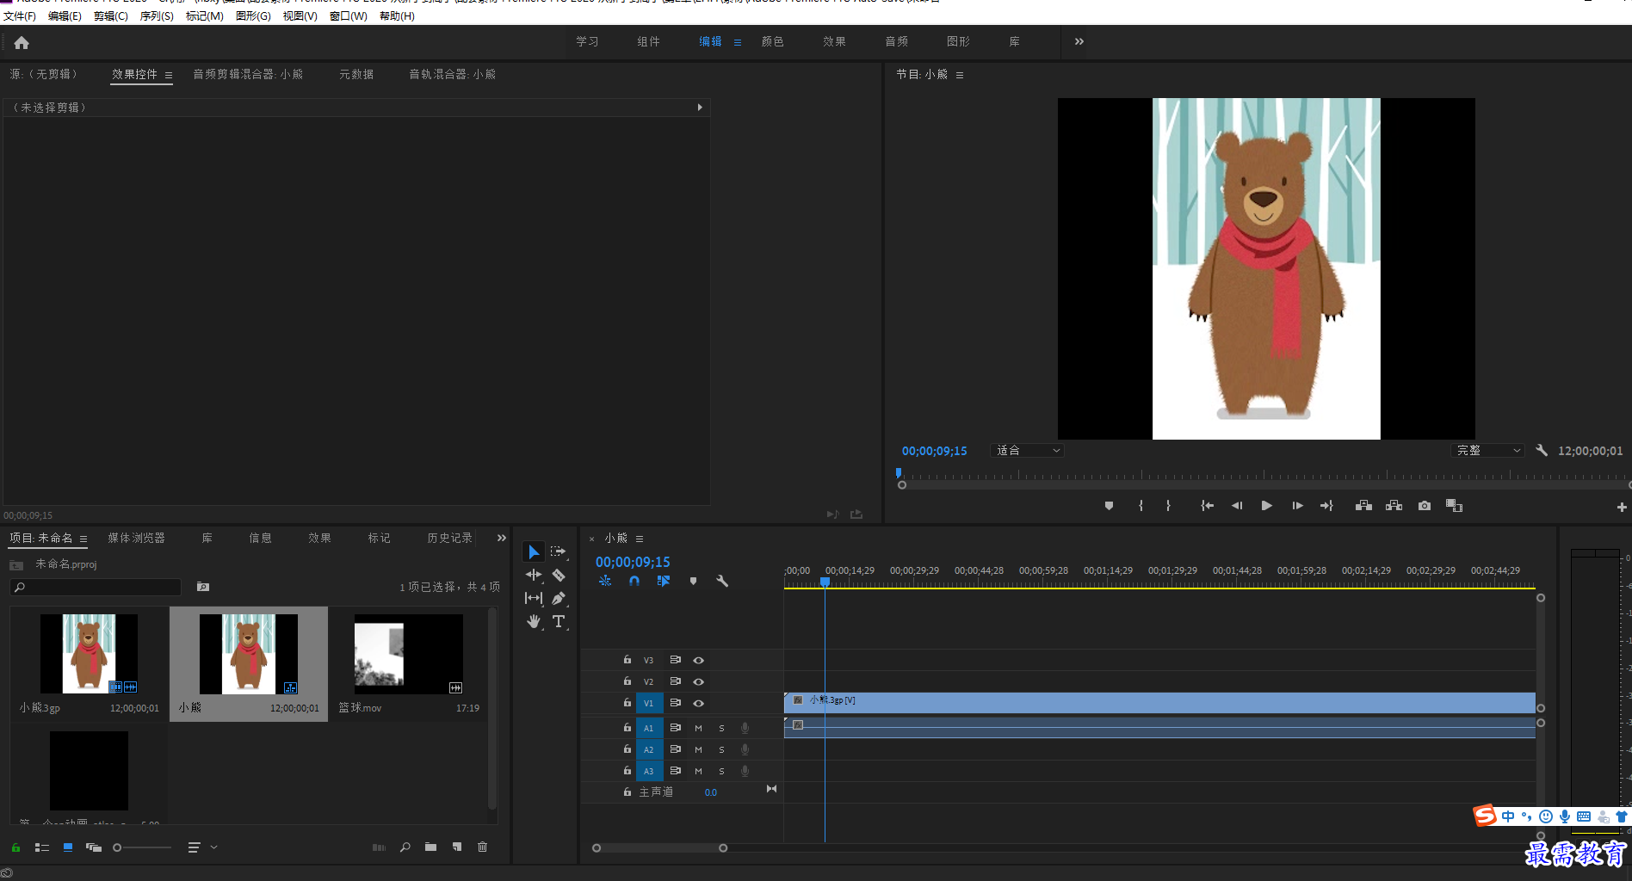
Task: Open 媒体浏览器 tab
Action: (136, 538)
